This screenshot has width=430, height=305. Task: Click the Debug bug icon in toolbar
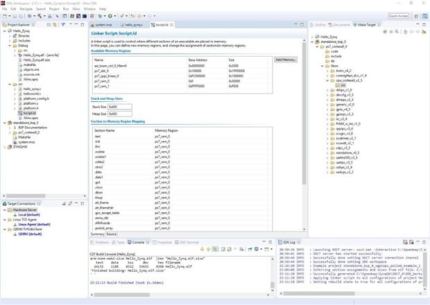tap(98, 15)
